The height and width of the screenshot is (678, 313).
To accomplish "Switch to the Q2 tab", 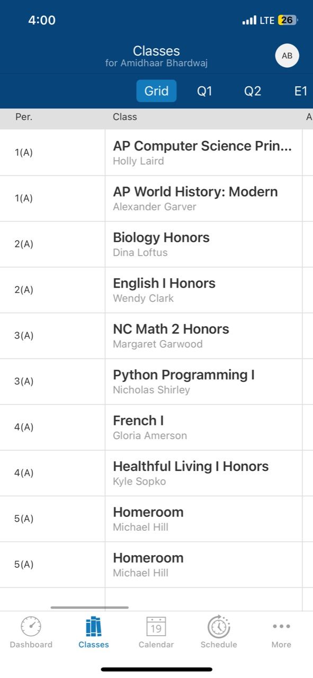I will (x=253, y=91).
